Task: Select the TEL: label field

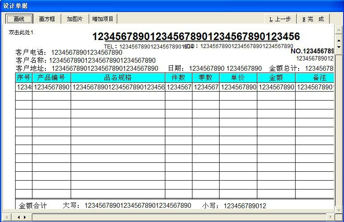Action: click(x=112, y=47)
